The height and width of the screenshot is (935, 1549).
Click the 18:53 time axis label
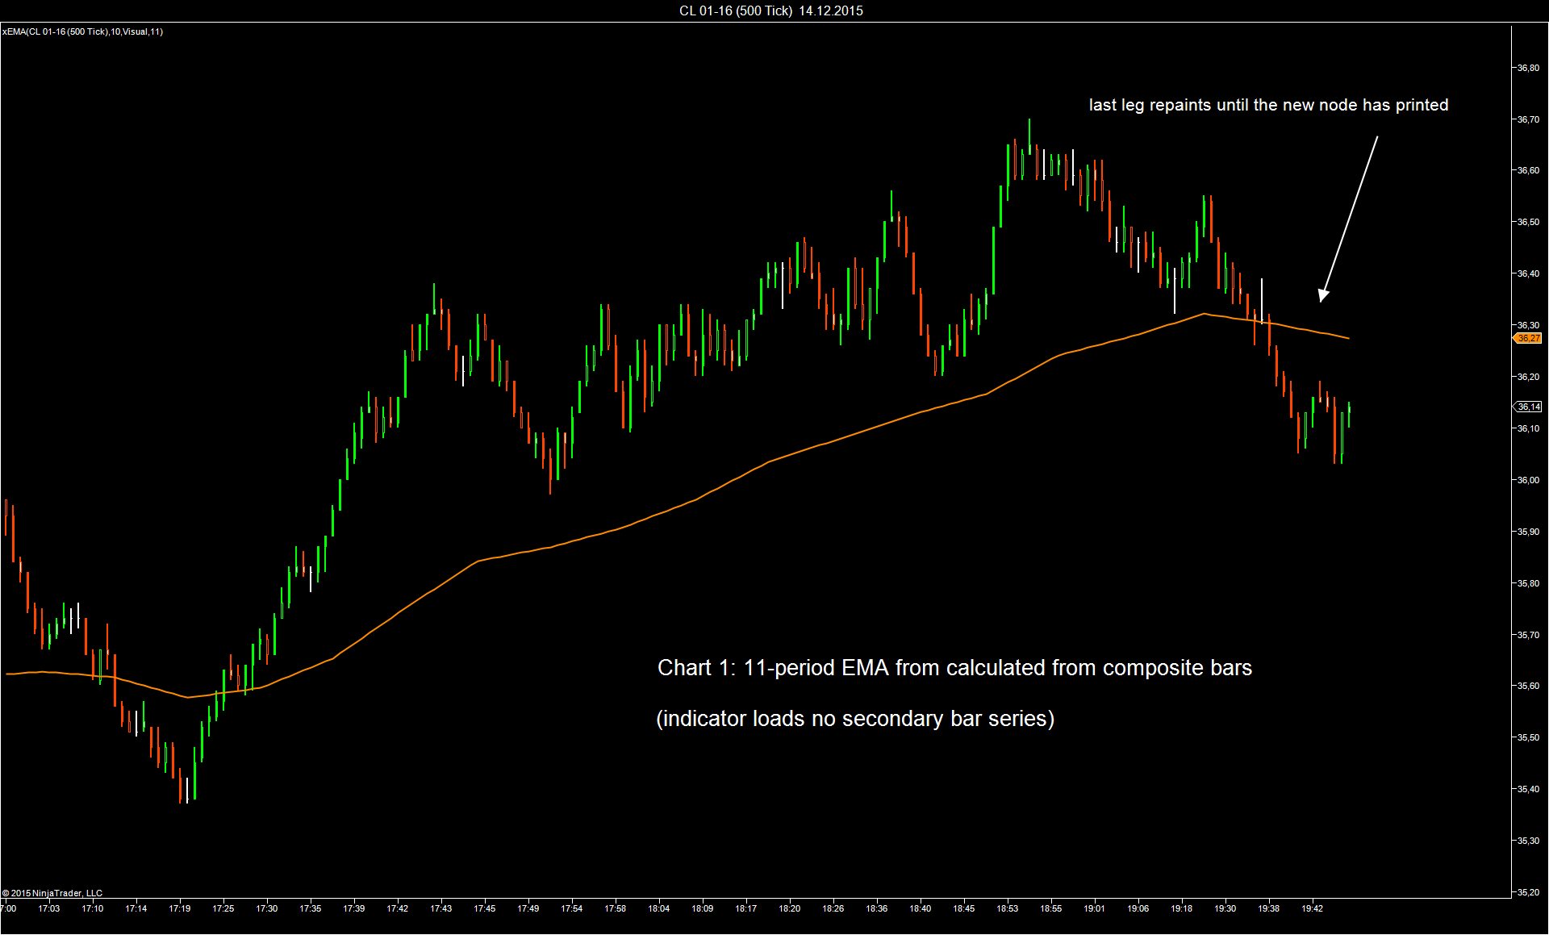1007,908
